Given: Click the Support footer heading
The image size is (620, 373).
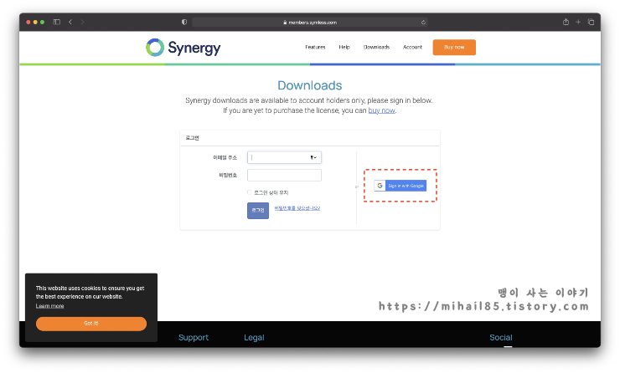Looking at the screenshot, I should (194, 338).
